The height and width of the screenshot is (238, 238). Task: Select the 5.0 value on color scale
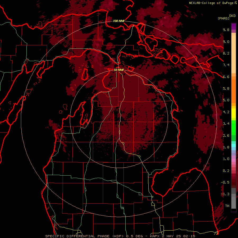pos(226,100)
